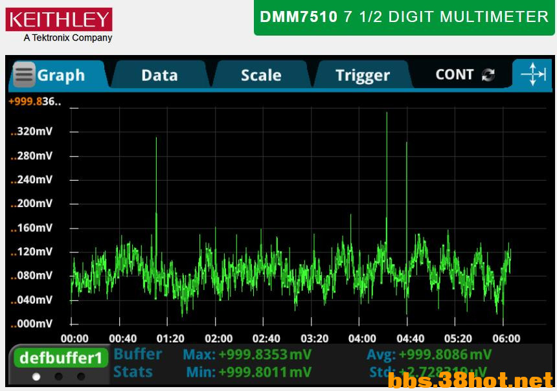The height and width of the screenshot is (391, 557).
Task: Select the middle page indicator dot
Action: coord(58,376)
